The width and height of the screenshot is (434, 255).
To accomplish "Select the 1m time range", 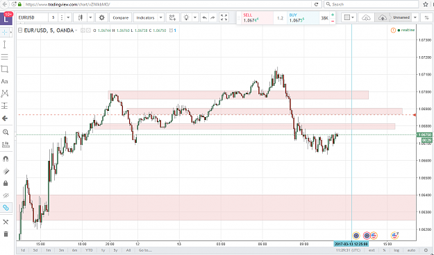I will pos(48,250).
